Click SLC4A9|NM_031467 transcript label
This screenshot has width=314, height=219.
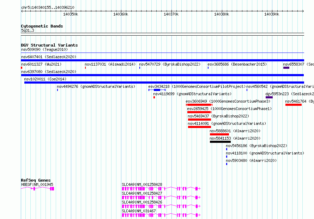click(x=139, y=211)
